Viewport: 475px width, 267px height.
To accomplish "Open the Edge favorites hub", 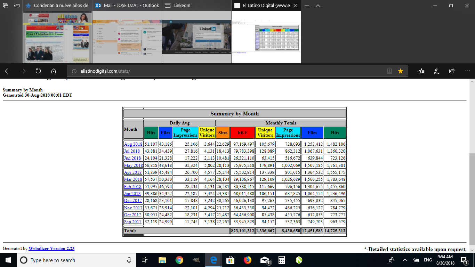I will [421, 71].
